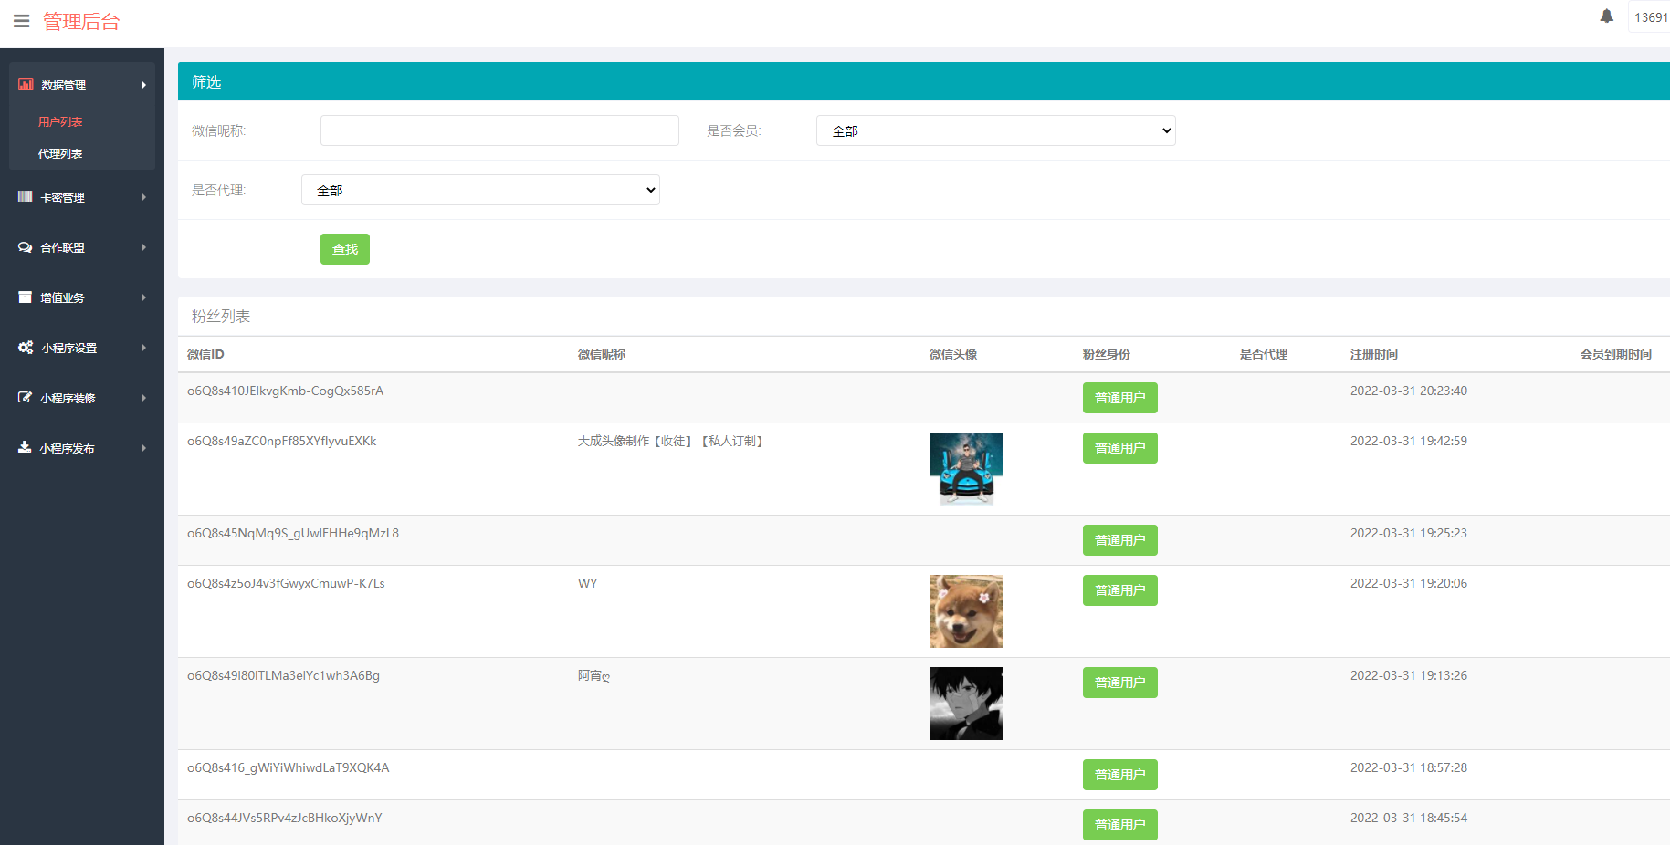The height and width of the screenshot is (845, 1670).
Task: Click the 合作联盟 chat bubble icon
Action: tap(26, 247)
